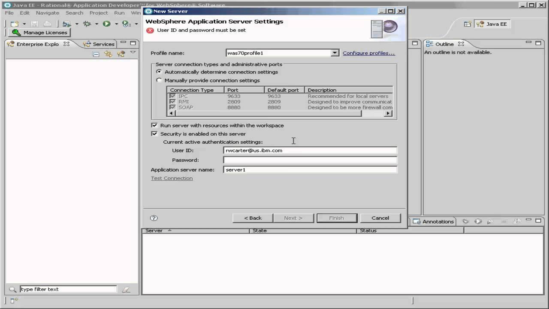
Task: Open the Run menu
Action: point(119,13)
